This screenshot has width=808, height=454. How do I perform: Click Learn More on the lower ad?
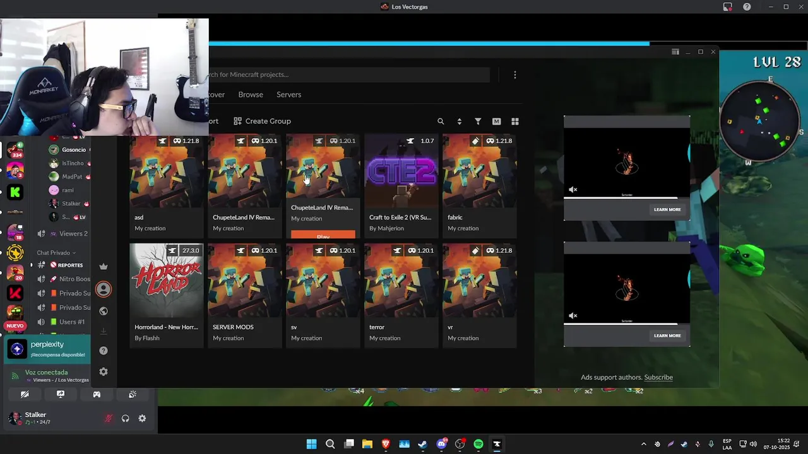coord(667,335)
